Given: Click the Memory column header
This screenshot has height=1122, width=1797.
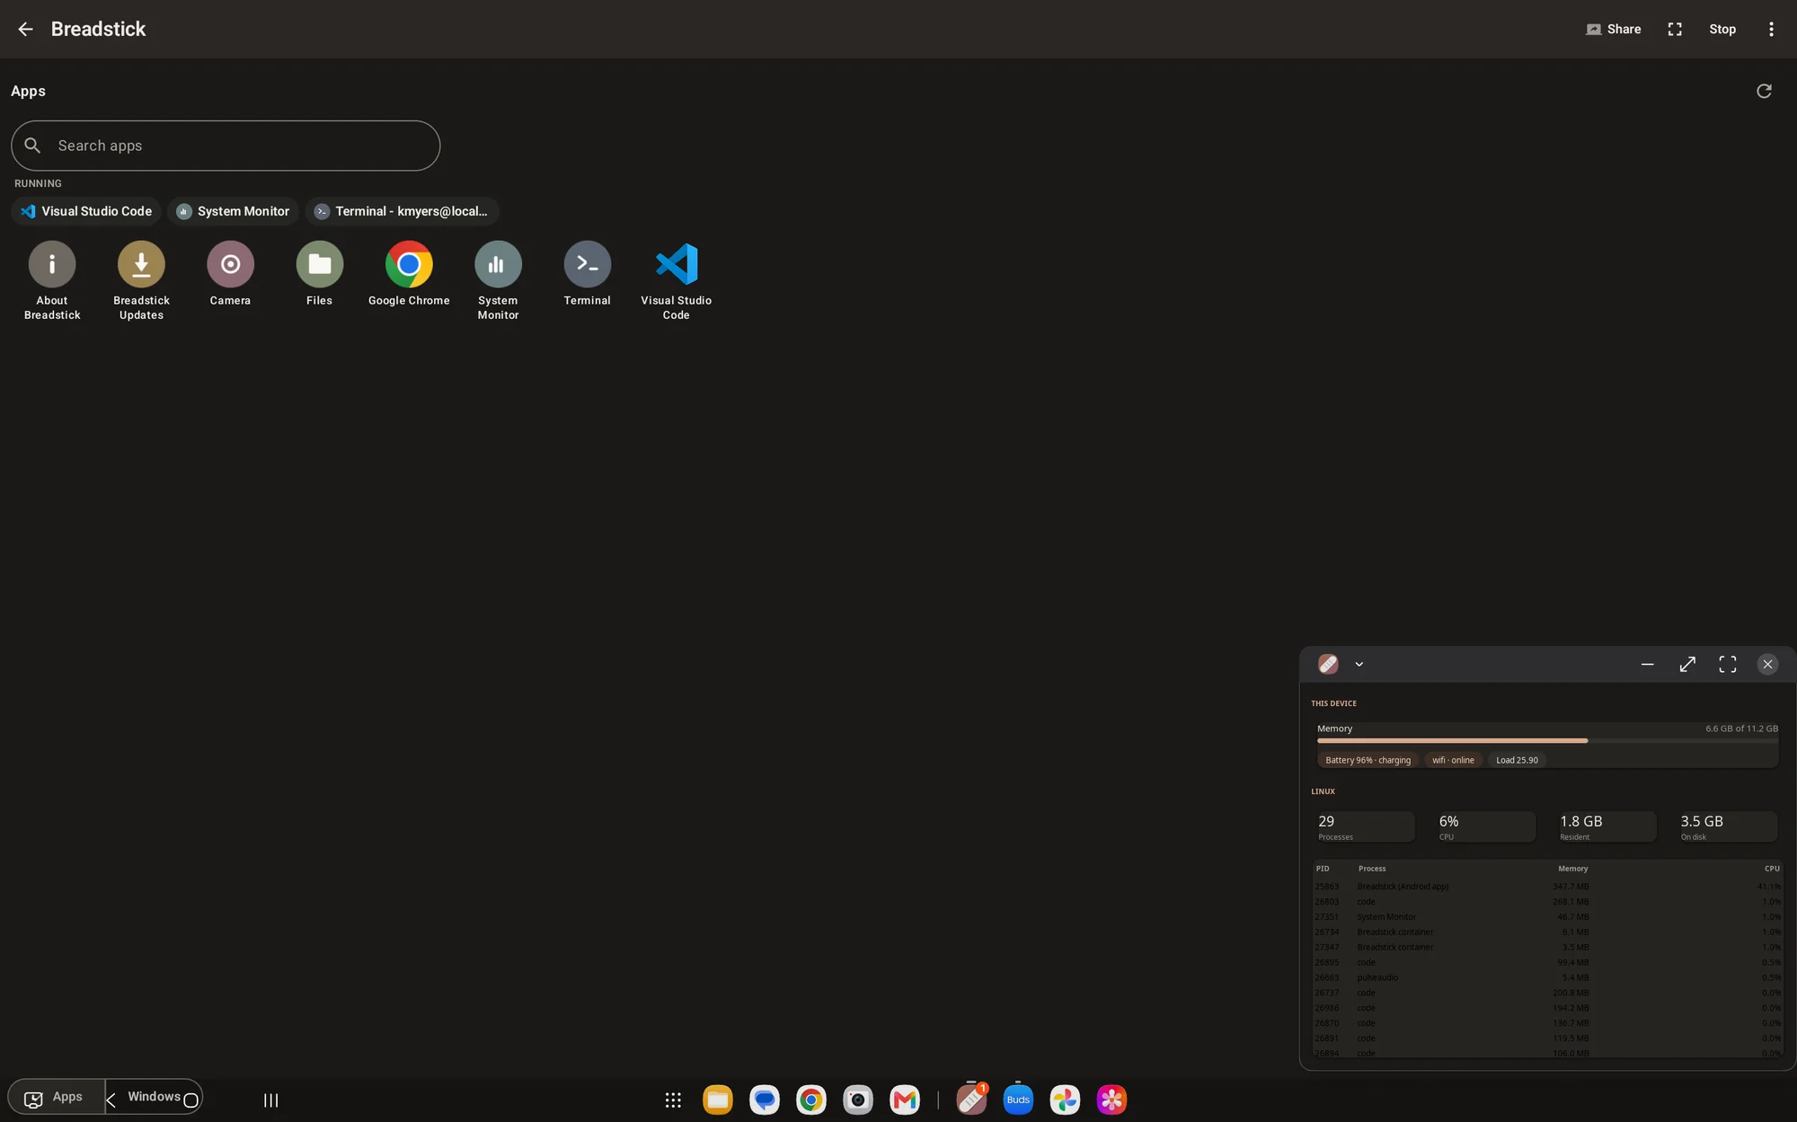Looking at the screenshot, I should pos(1572,869).
